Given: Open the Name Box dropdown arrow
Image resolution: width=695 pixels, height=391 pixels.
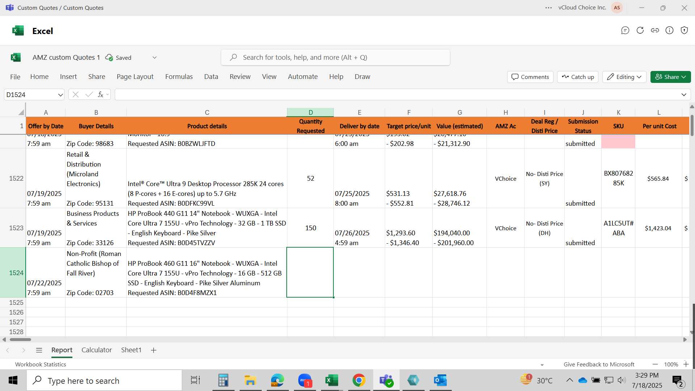Looking at the screenshot, I should (x=60, y=95).
